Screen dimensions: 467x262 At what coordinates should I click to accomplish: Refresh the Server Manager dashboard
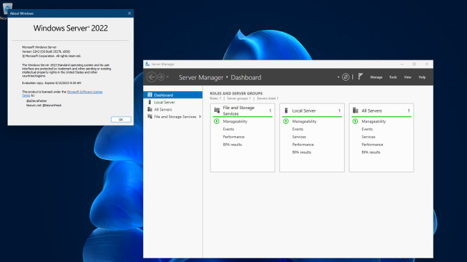(x=345, y=77)
